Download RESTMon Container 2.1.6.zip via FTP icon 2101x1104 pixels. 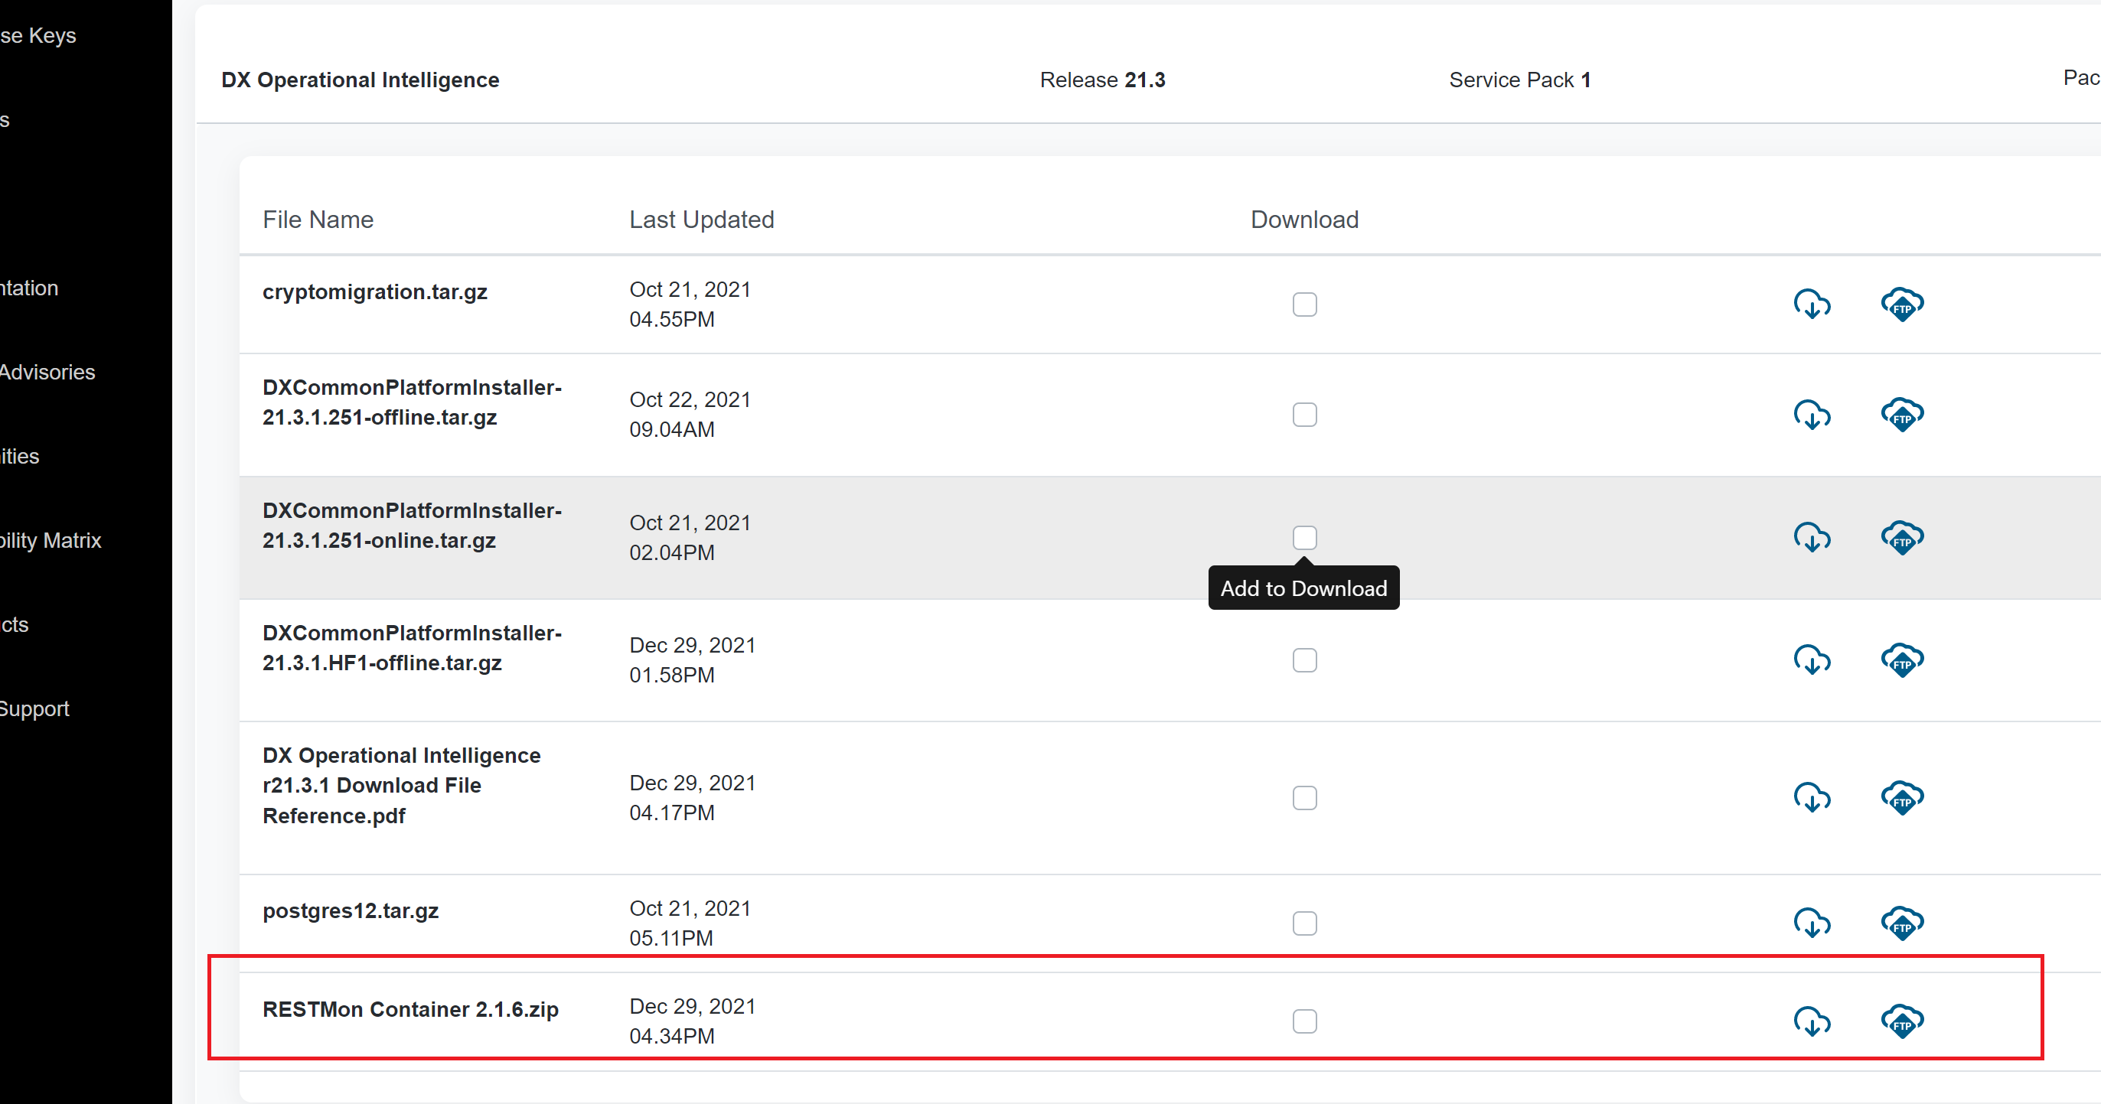pyautogui.click(x=1902, y=1021)
